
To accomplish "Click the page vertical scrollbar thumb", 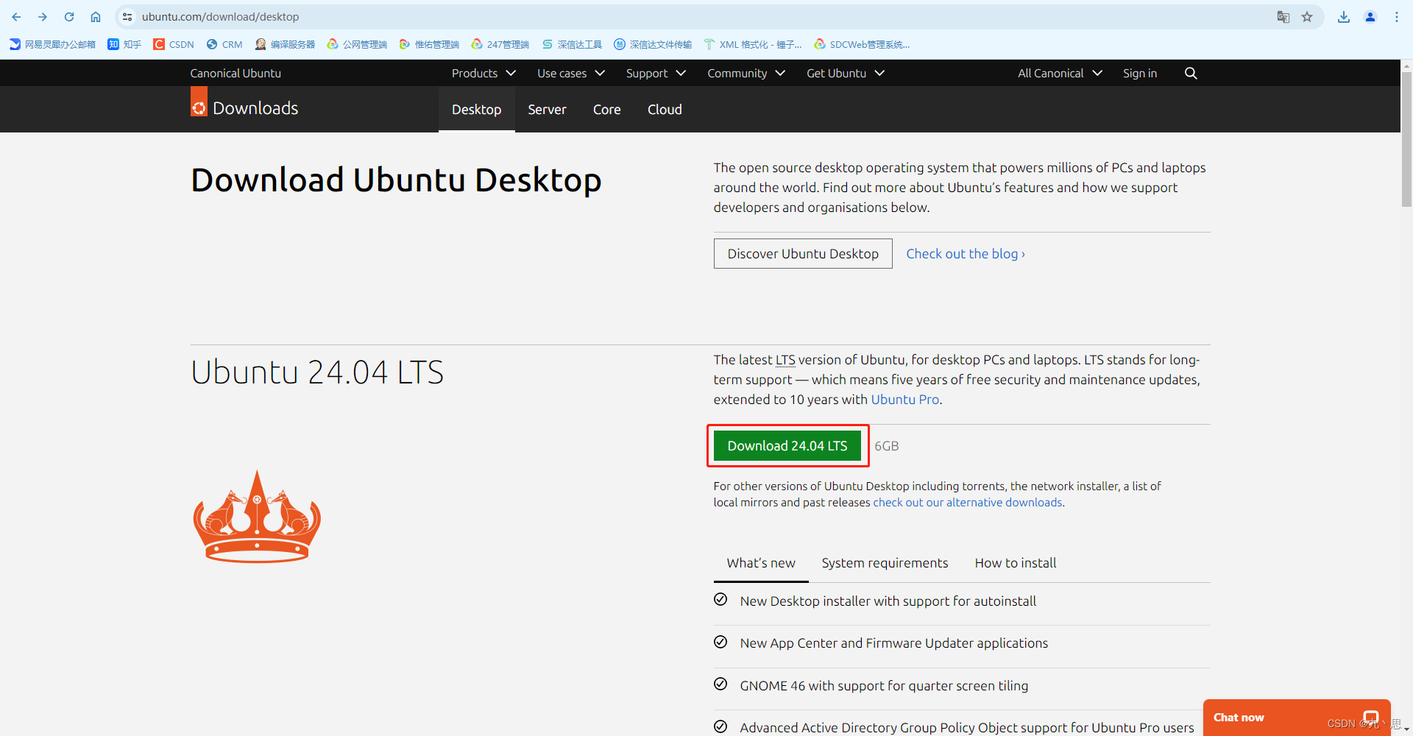I will pos(1406,140).
